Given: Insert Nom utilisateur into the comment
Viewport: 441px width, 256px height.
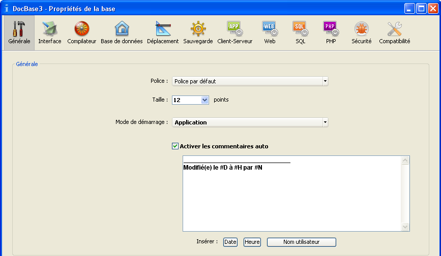Looking at the screenshot, I should click(x=301, y=242).
